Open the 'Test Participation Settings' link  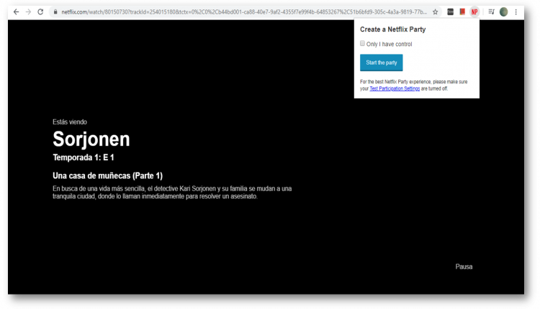click(x=395, y=88)
